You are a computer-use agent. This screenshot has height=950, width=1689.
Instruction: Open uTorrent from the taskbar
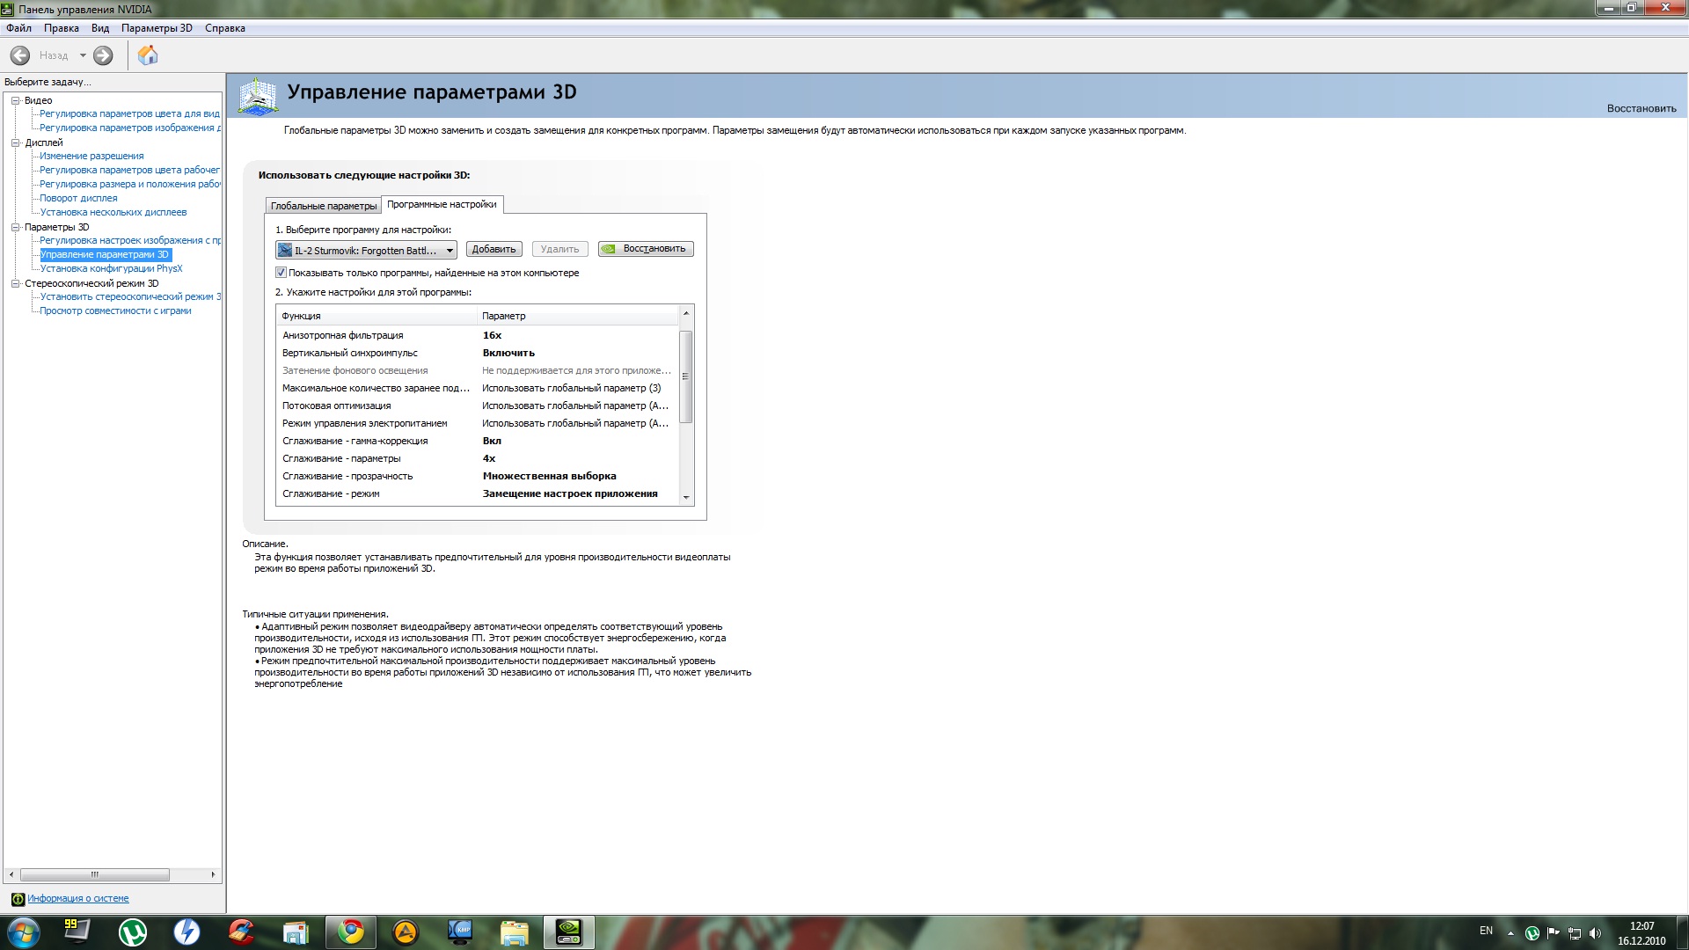pos(133,932)
